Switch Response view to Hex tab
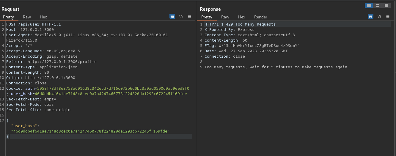Image resolution: width=396 pixels, height=156 pixels. 242,17
